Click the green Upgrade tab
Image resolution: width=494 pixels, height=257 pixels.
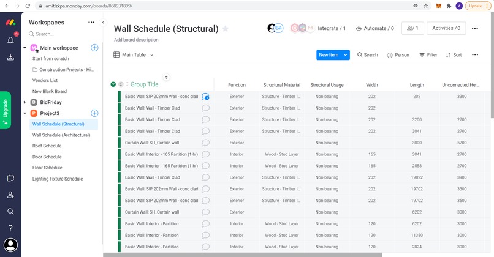[6, 110]
